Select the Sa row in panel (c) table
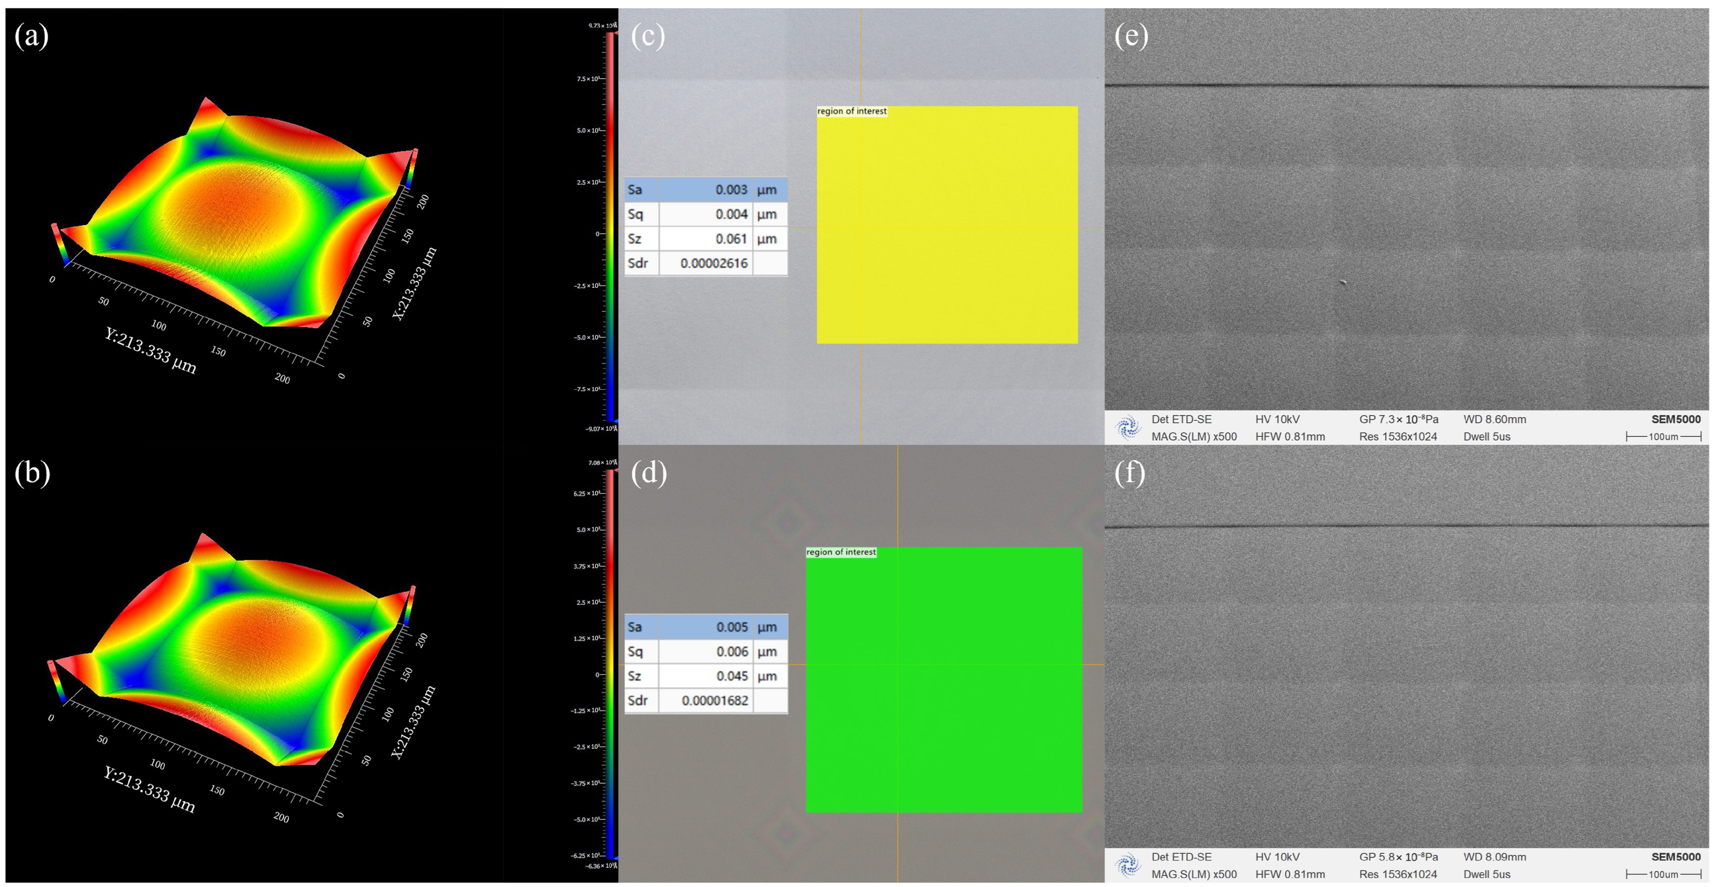 705,190
